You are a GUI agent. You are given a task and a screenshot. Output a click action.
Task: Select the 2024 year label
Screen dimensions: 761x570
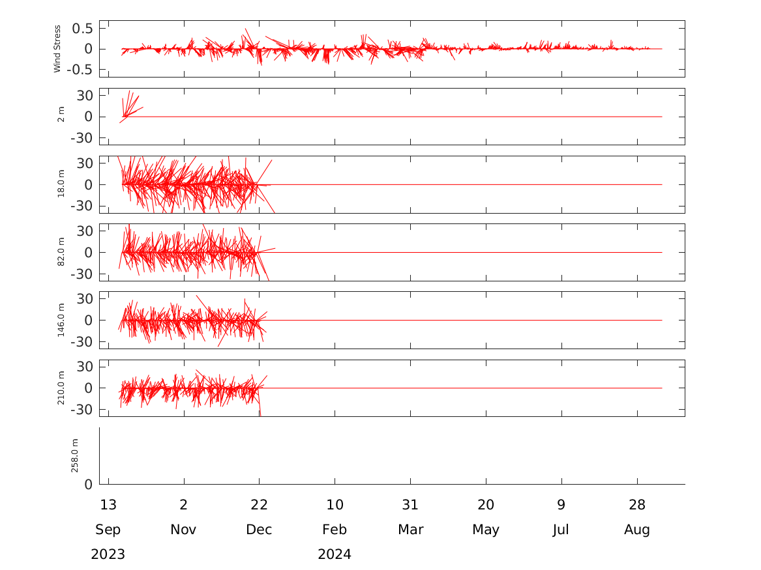335,554
